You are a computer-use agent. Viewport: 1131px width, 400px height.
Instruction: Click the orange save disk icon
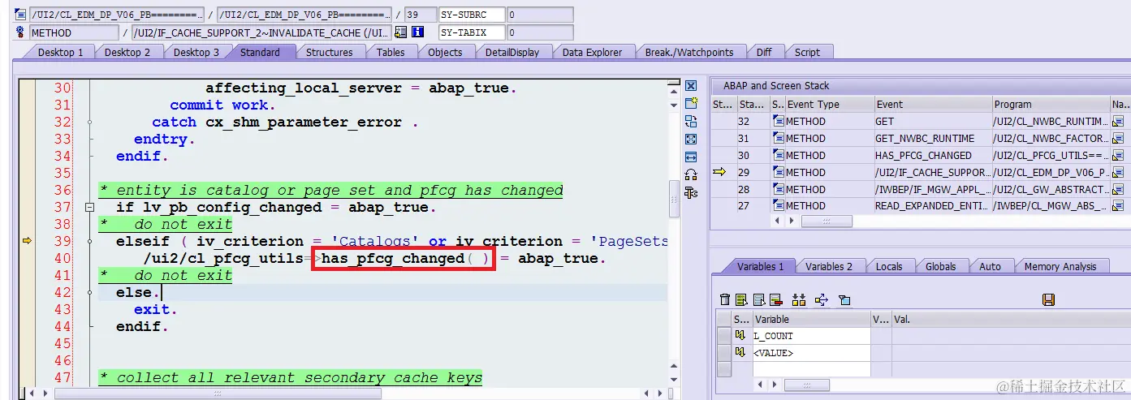point(1048,300)
